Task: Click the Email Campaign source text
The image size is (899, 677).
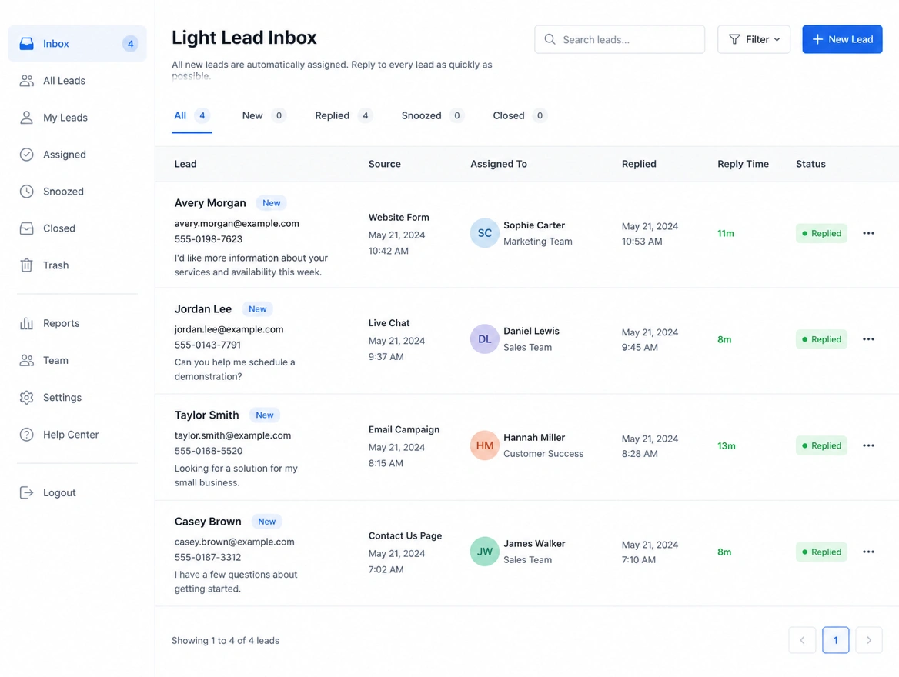Action: (x=403, y=429)
